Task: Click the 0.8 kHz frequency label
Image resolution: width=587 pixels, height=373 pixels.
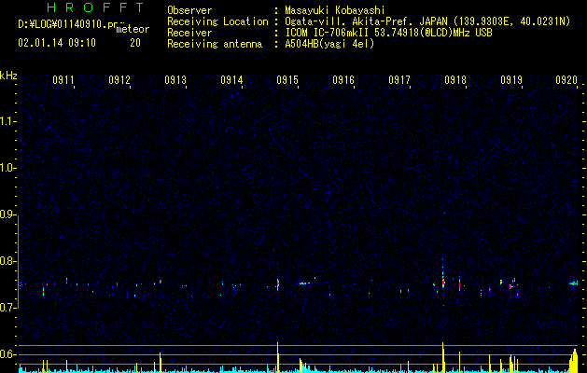Action: (x=8, y=261)
